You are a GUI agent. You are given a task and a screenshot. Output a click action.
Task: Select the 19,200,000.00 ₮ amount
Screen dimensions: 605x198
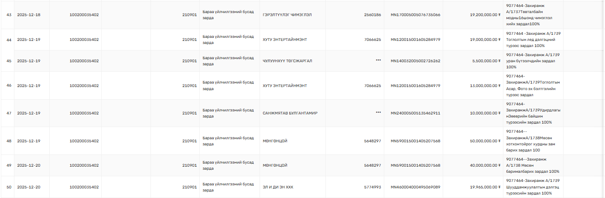click(x=485, y=15)
